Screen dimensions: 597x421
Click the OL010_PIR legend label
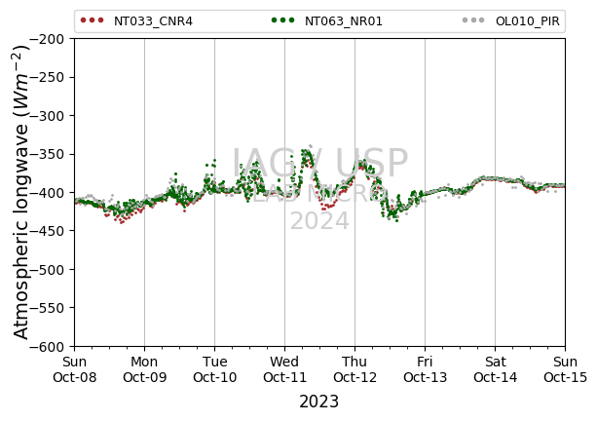[527, 21]
